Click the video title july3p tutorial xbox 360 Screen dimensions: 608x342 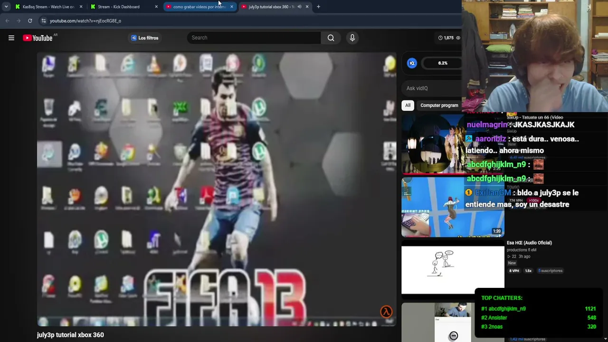point(70,335)
